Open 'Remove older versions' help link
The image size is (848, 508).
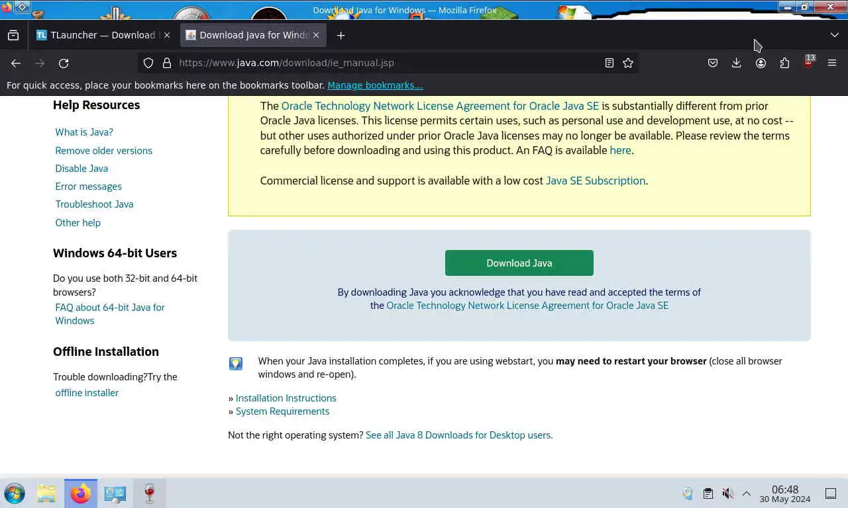103,150
